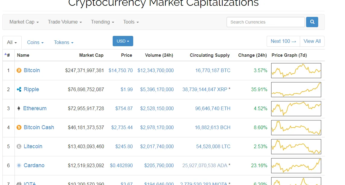The height and width of the screenshot is (185, 345).
Task: Sort table by Change (24h) column header
Action: 252,55
